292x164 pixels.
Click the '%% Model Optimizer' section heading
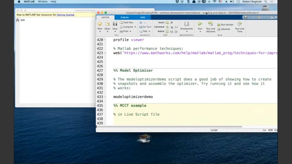tap(133, 71)
